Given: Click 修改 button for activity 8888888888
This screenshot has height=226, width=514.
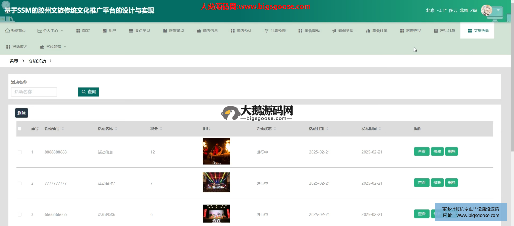Looking at the screenshot, I should (x=437, y=152).
